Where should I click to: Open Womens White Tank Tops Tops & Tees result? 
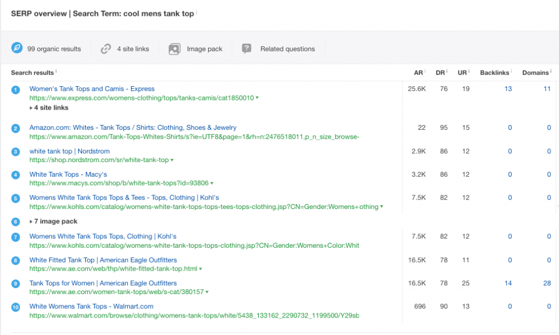[124, 198]
